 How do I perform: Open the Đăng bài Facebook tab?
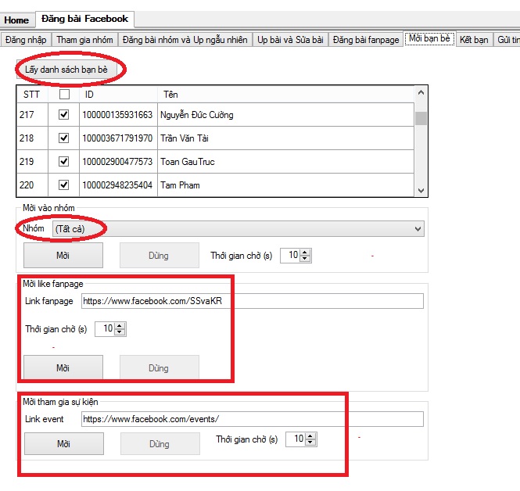(x=85, y=19)
